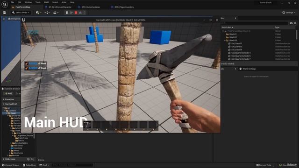Expand the Destructables folder
Image resolution: width=299 pixels, height=168 pixels.
click(11, 143)
